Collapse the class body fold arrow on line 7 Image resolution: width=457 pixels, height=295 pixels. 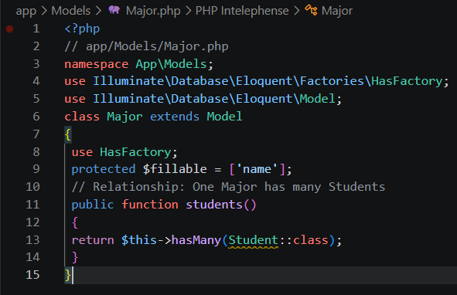tap(53, 134)
